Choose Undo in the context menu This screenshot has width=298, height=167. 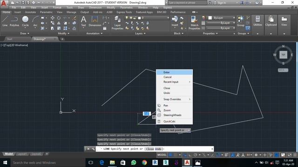[x=174, y=93]
